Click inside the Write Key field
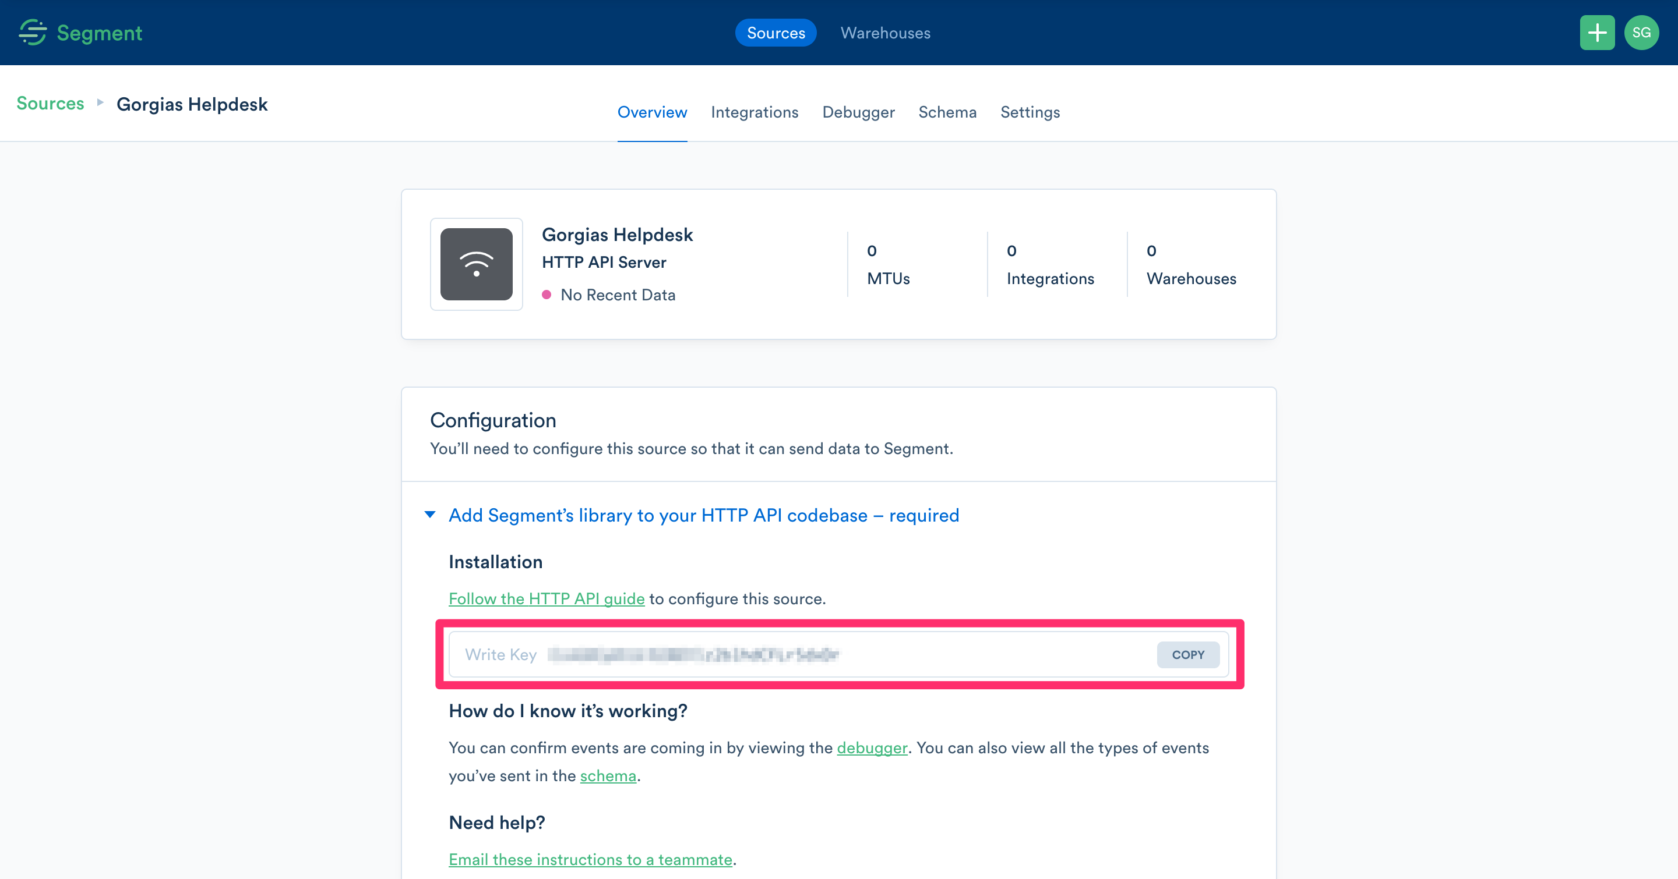Viewport: 1678px width, 879px height. [x=838, y=654]
